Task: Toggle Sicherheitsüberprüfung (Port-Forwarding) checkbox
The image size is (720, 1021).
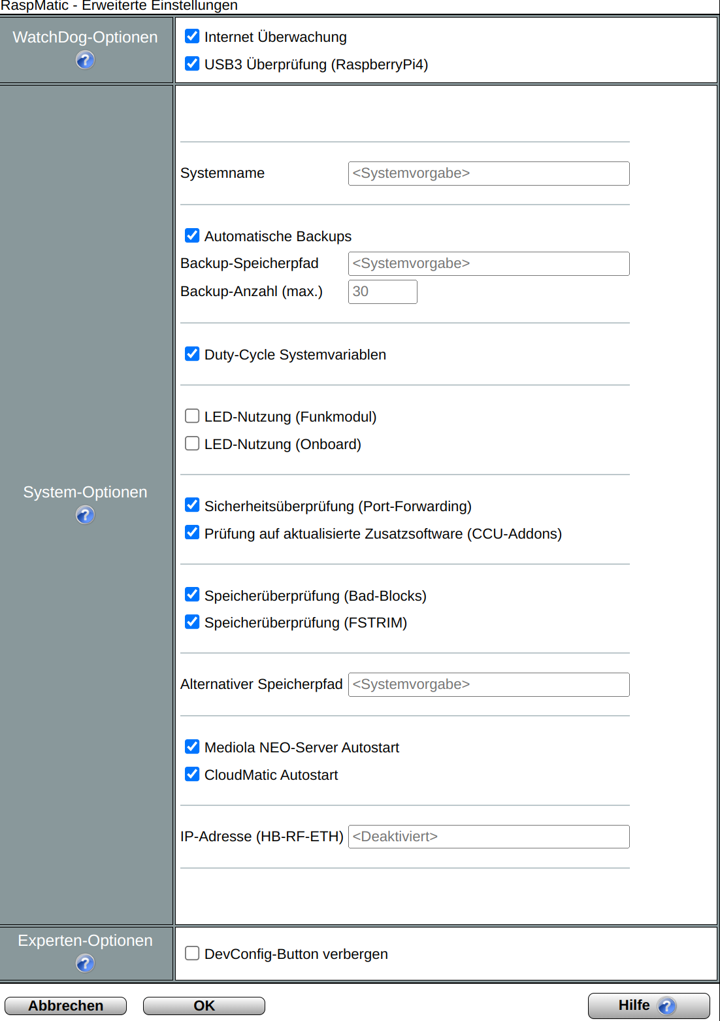Action: [x=192, y=505]
